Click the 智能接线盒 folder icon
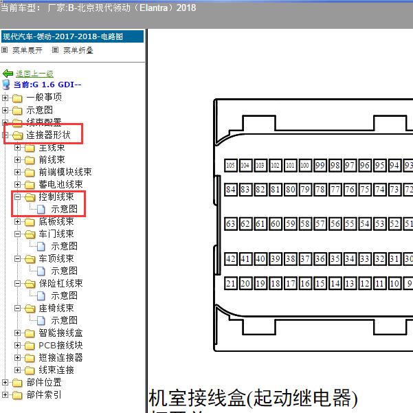Viewport: 413px width, 413px height. point(30,333)
